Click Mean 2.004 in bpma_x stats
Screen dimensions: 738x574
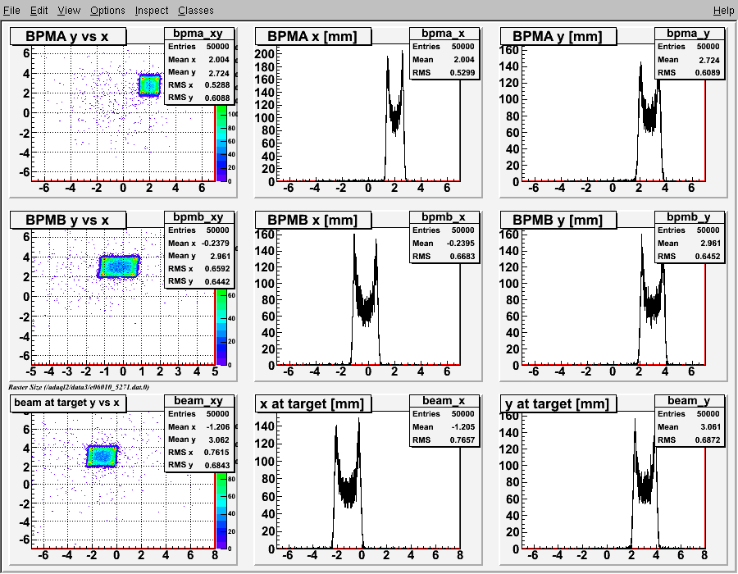coord(444,60)
